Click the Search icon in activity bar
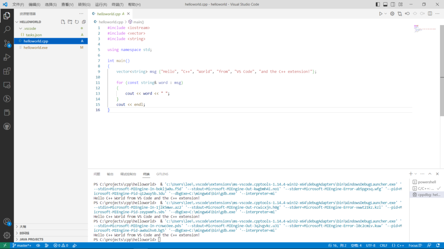 [x=7, y=29]
